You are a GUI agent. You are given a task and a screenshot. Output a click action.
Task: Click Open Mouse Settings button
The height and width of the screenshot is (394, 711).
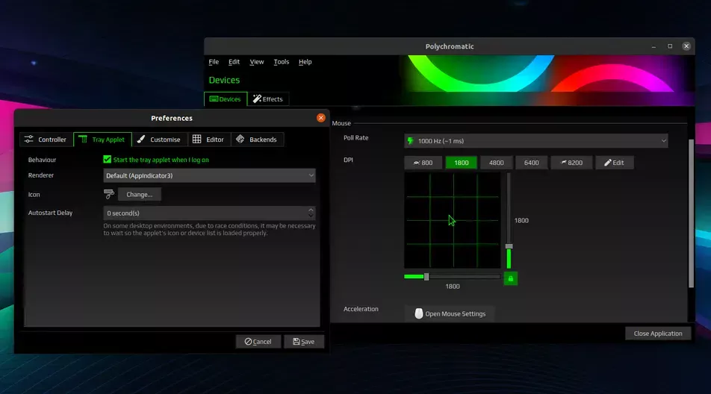[450, 313]
